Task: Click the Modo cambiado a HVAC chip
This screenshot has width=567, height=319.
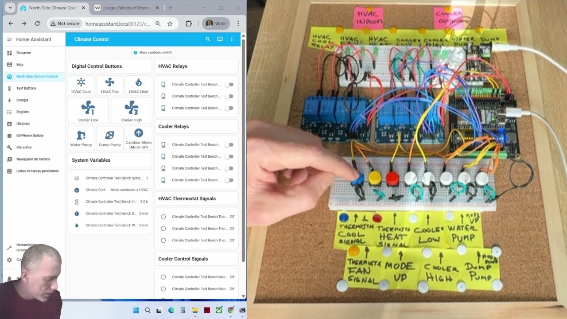Action: pyautogui.click(x=153, y=52)
